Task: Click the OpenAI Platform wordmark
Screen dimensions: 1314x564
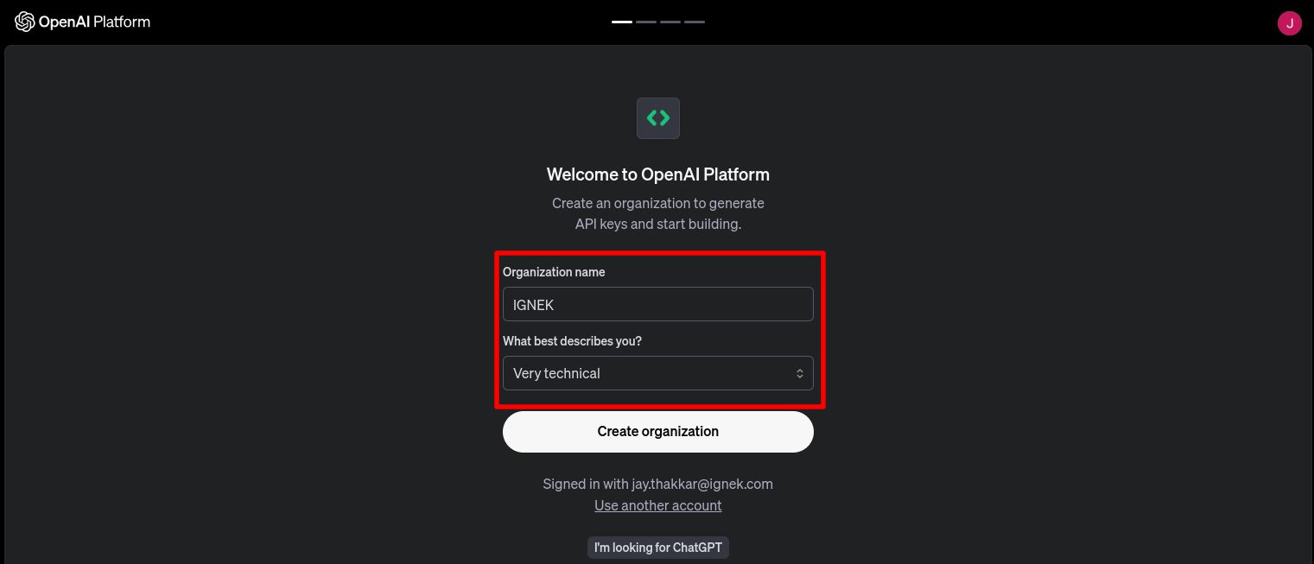Action: (x=94, y=22)
